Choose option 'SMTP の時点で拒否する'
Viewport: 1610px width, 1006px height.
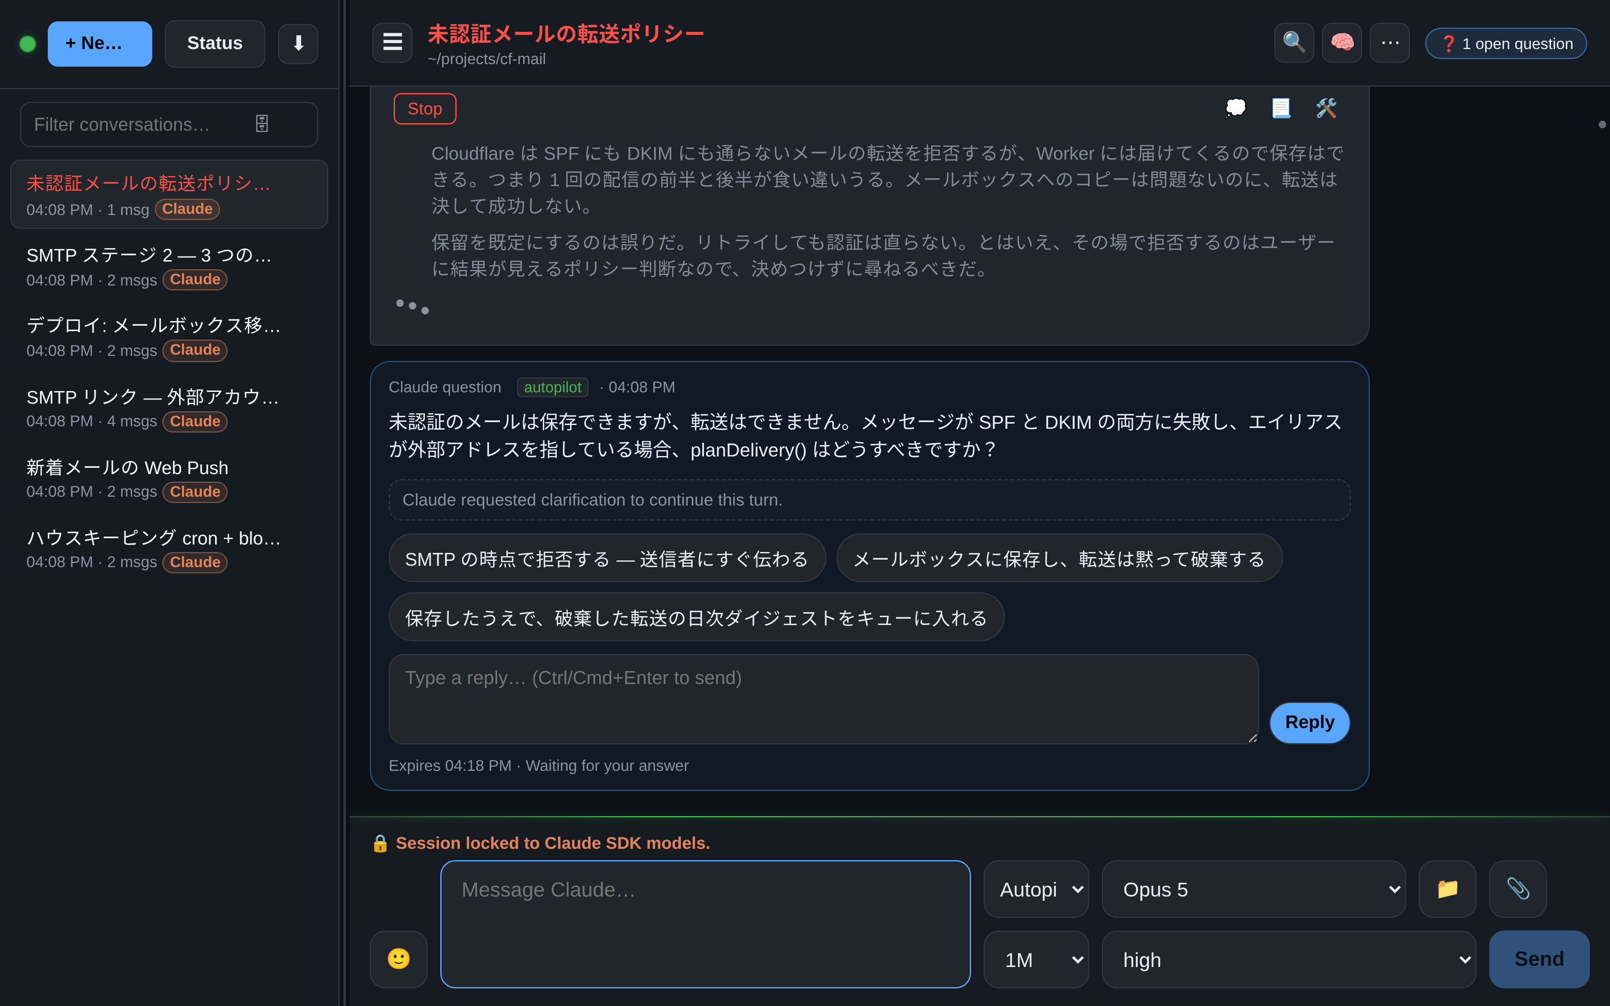607,558
